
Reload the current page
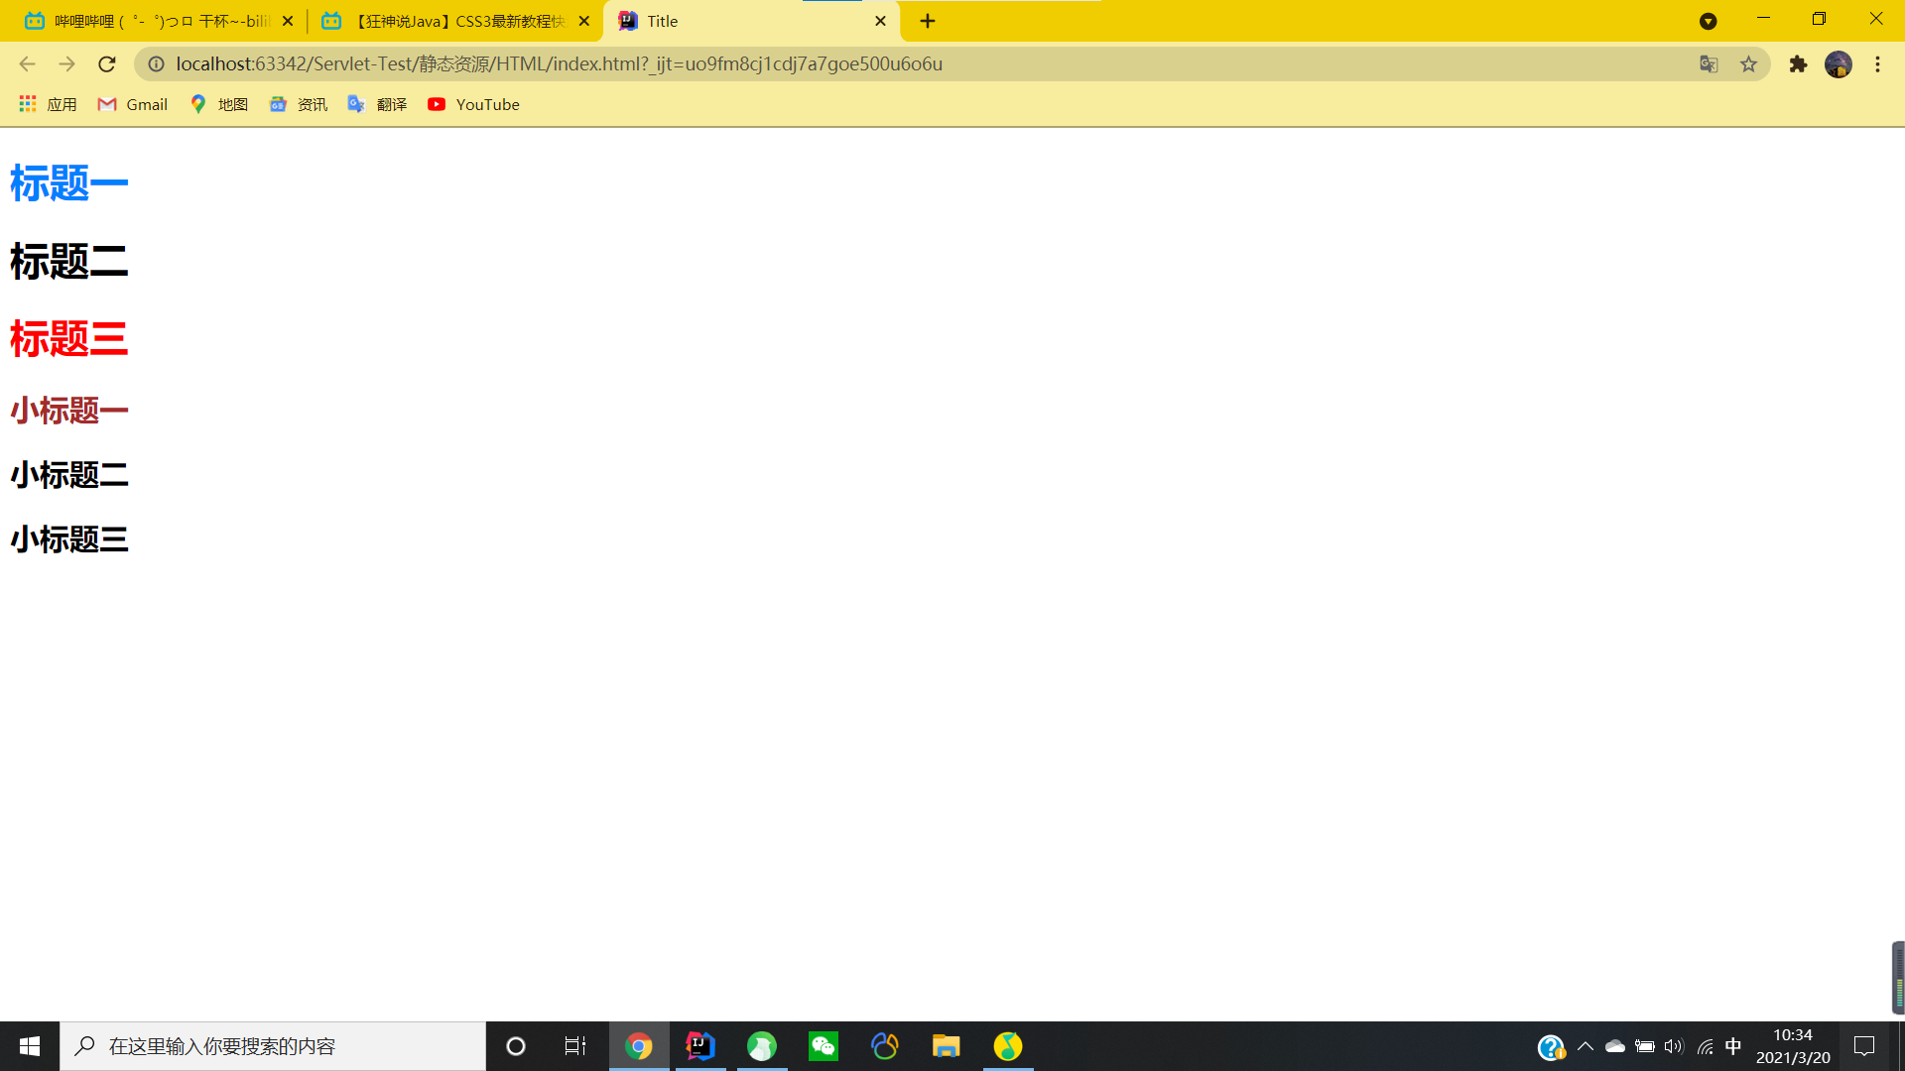coord(106,63)
